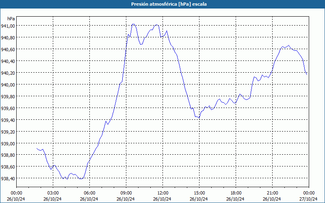Click the 21:00 time label

(x=272, y=193)
